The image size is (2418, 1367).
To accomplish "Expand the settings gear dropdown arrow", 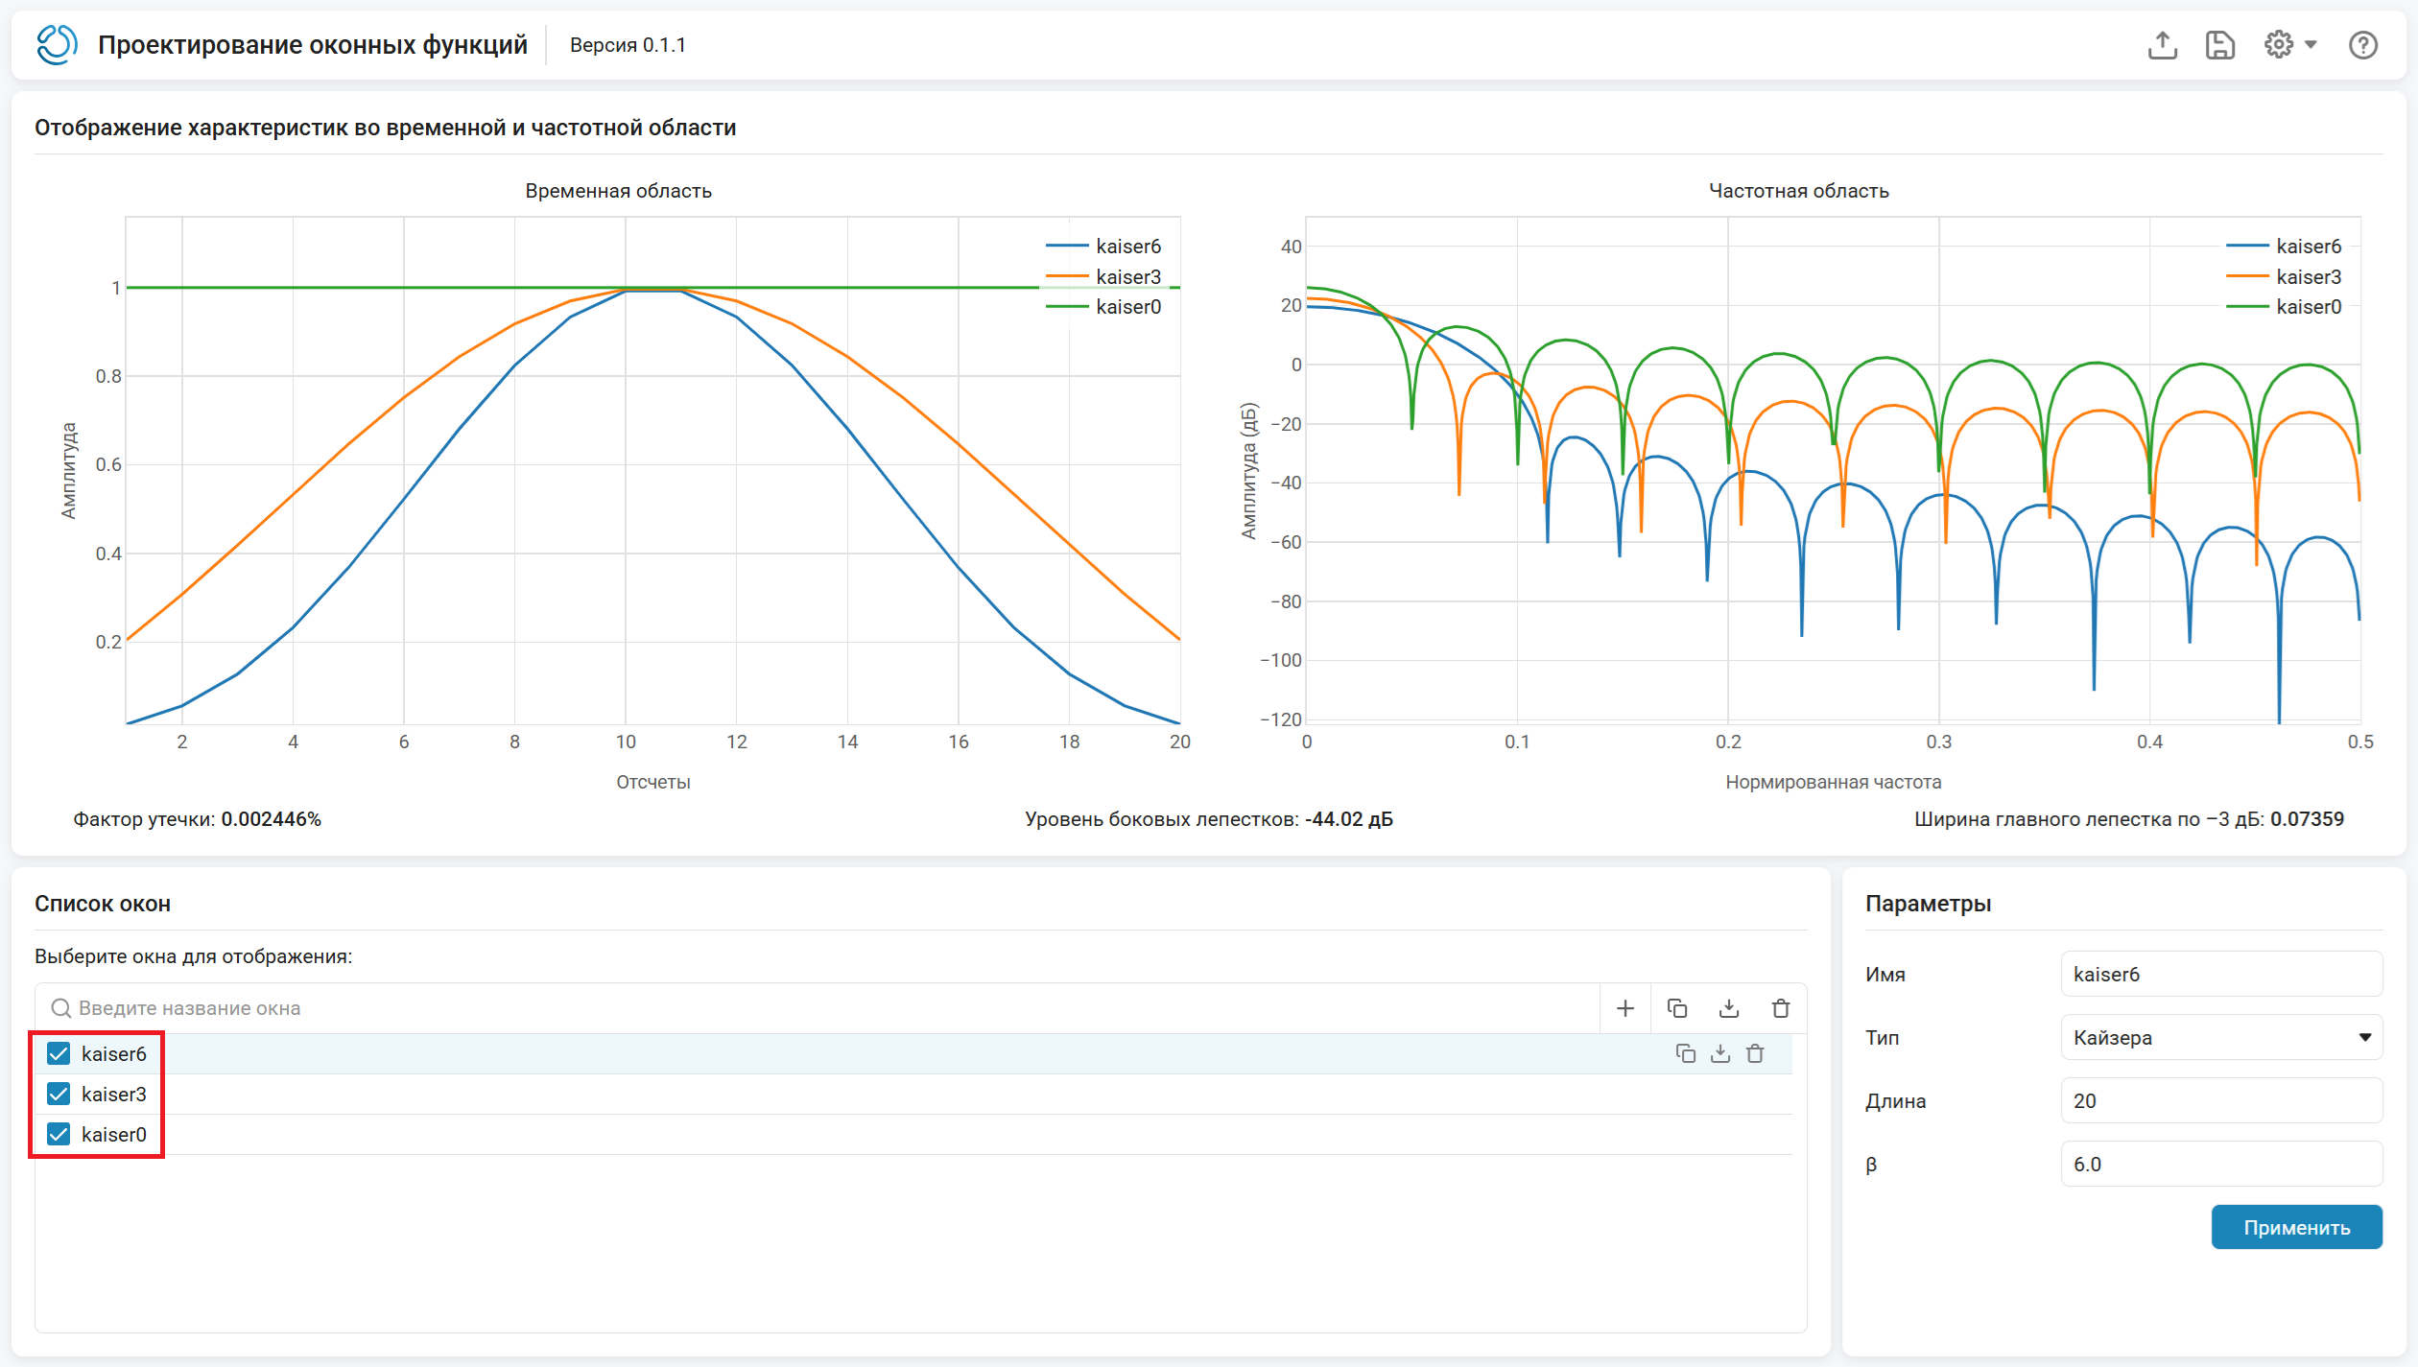I will point(2311,45).
